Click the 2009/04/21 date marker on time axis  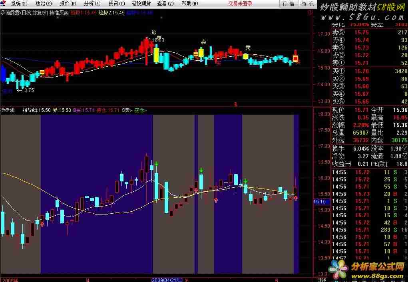pyautogui.click(x=167, y=280)
